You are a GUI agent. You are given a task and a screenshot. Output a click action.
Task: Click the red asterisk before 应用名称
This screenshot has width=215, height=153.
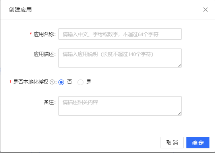31,34
